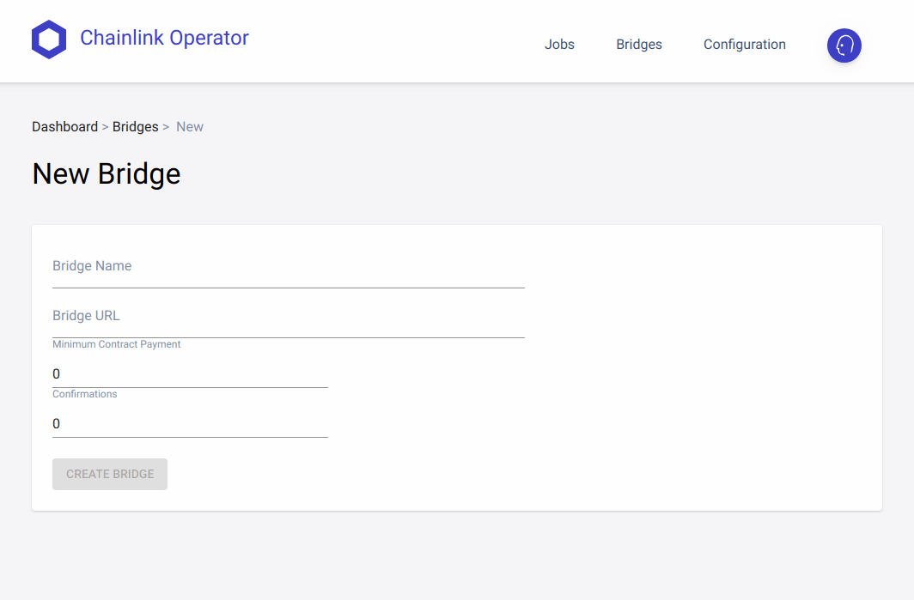Click the New breadcrumb item
Viewport: 914px width, 600px height.
[x=190, y=127]
